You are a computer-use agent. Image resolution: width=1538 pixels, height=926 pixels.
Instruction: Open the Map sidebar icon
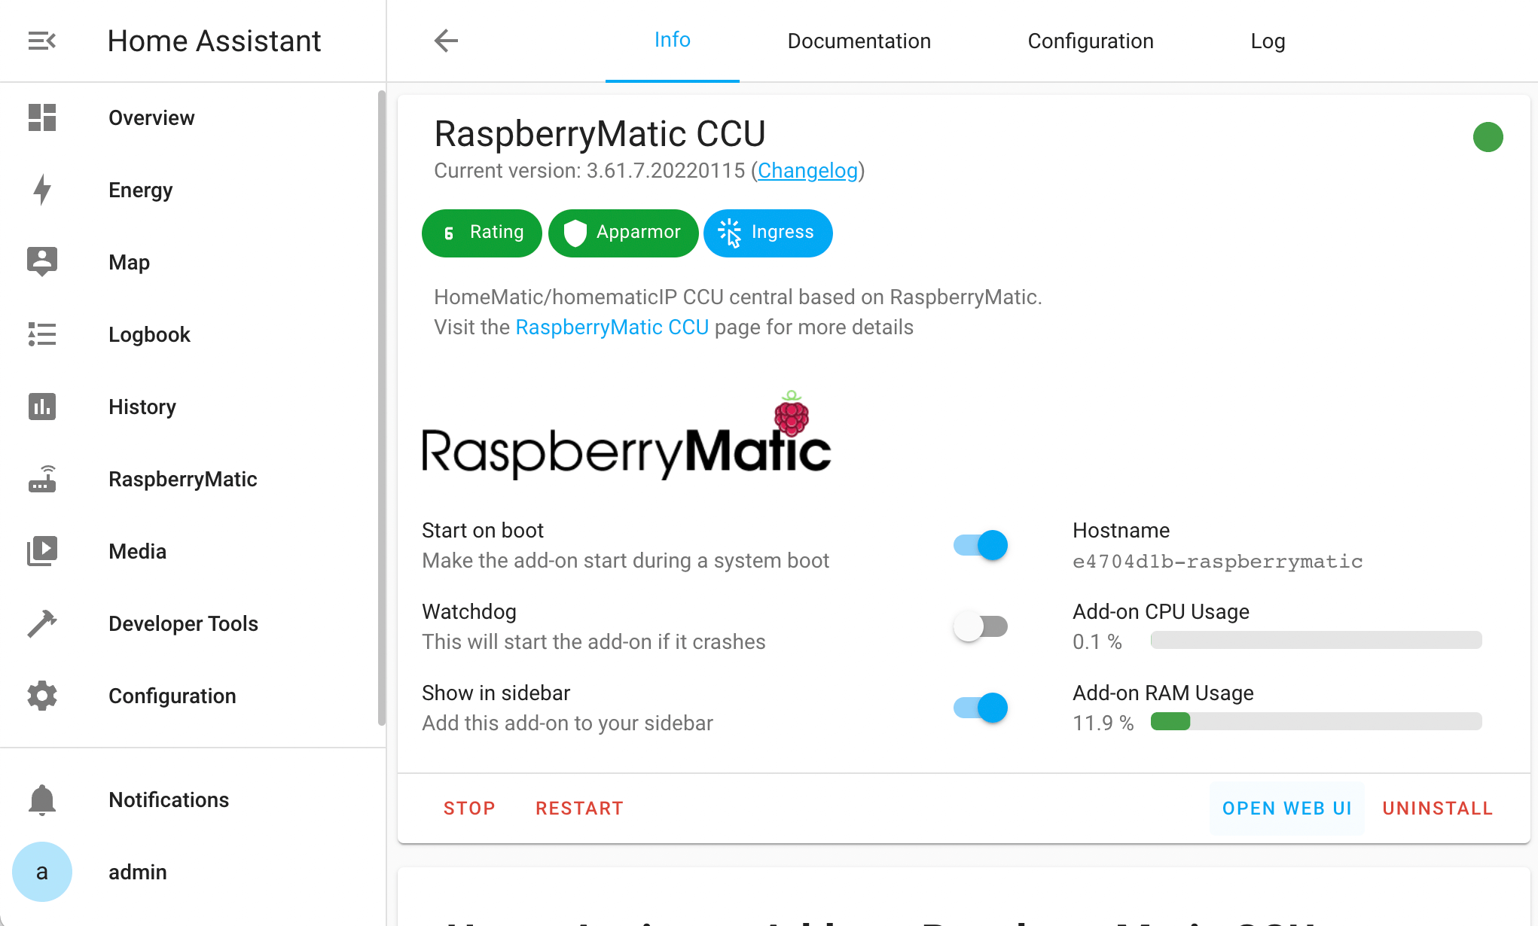42,262
